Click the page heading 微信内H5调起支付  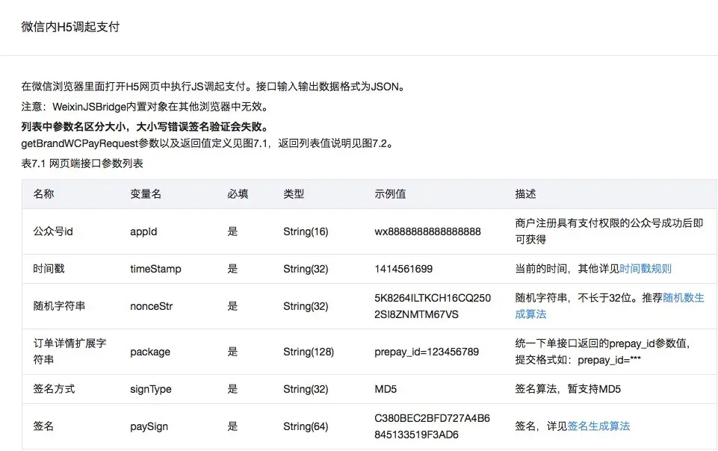pyautogui.click(x=70, y=27)
